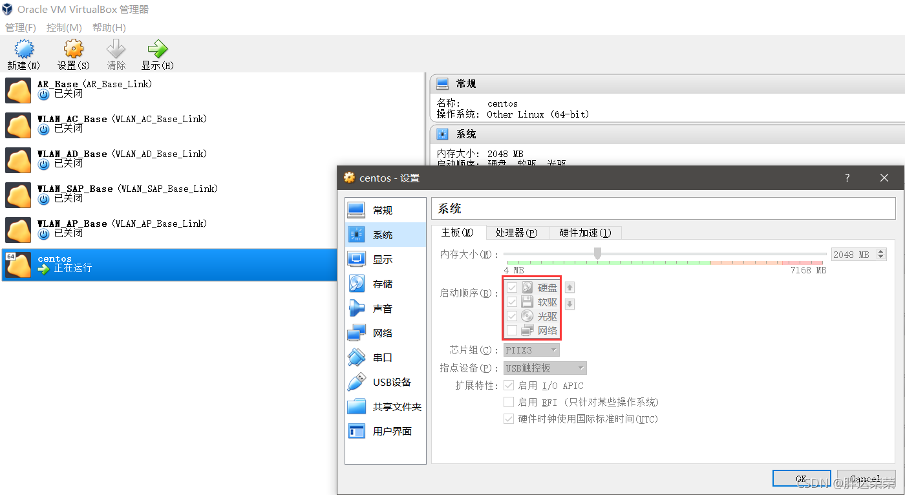The width and height of the screenshot is (905, 495).
Task: Click the ? help button in dialog title
Action: click(847, 178)
